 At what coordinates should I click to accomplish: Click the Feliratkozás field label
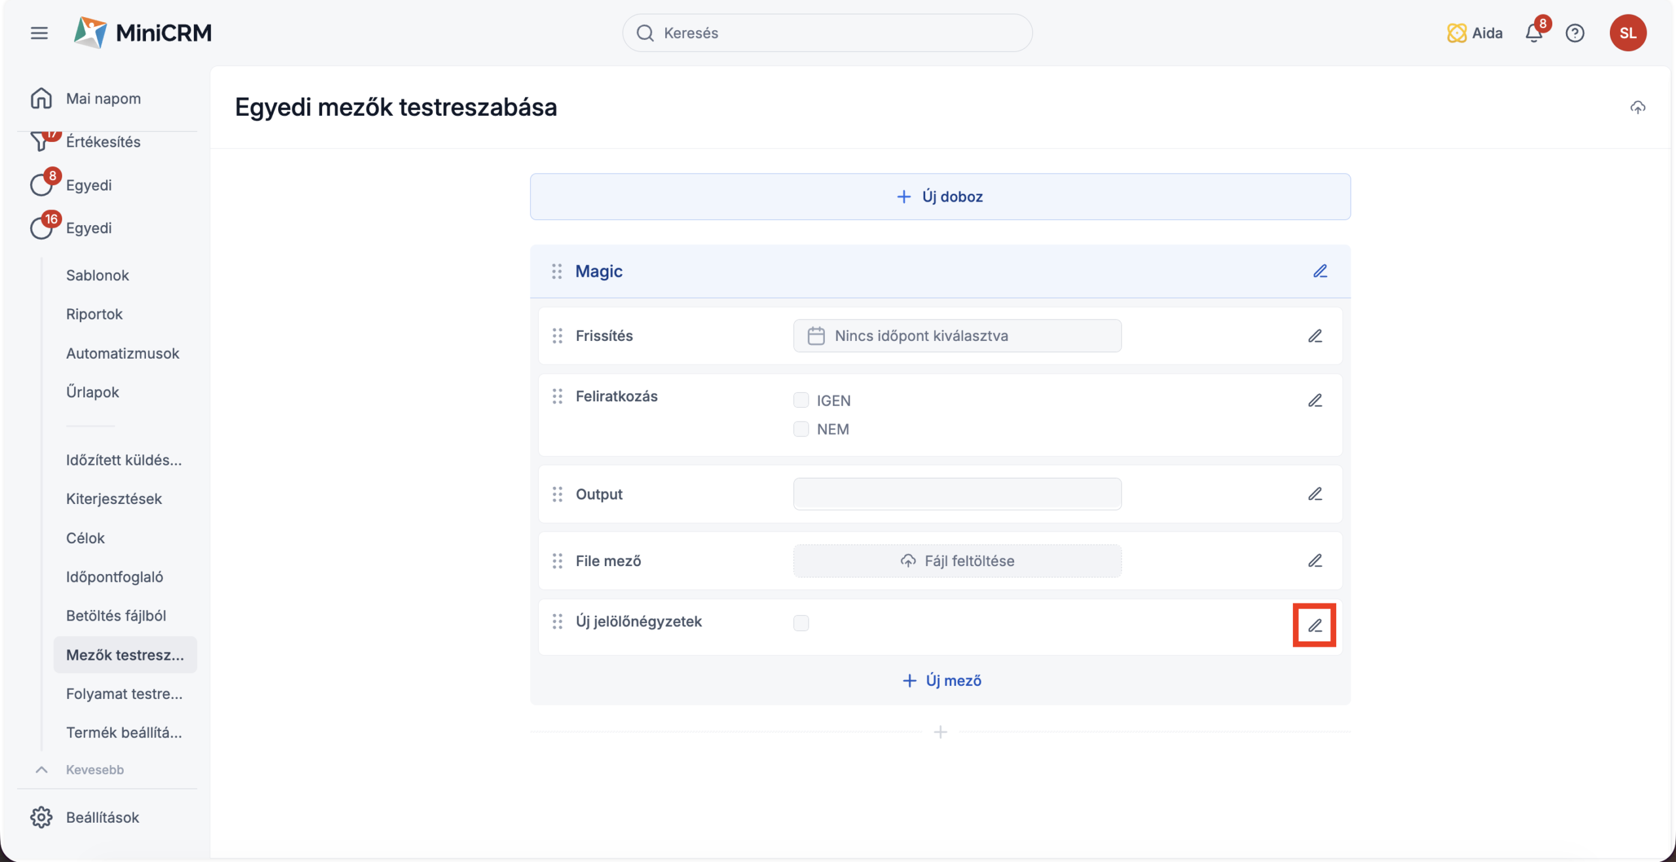(616, 396)
